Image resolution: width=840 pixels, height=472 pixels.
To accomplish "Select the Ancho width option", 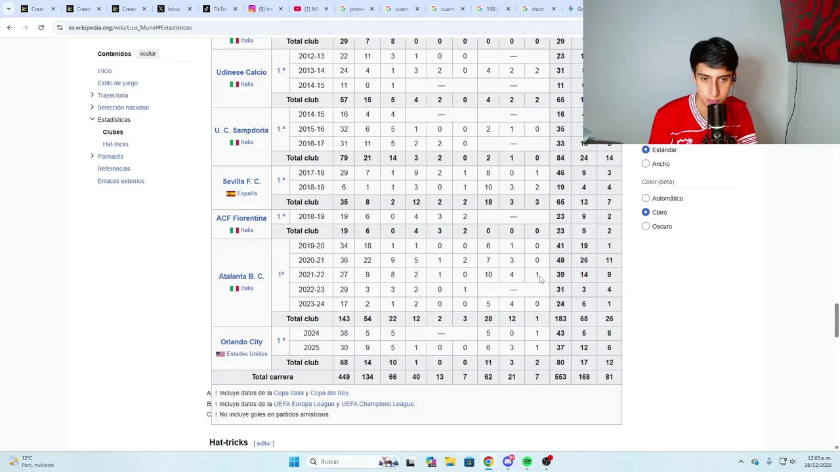I will 646,164.
